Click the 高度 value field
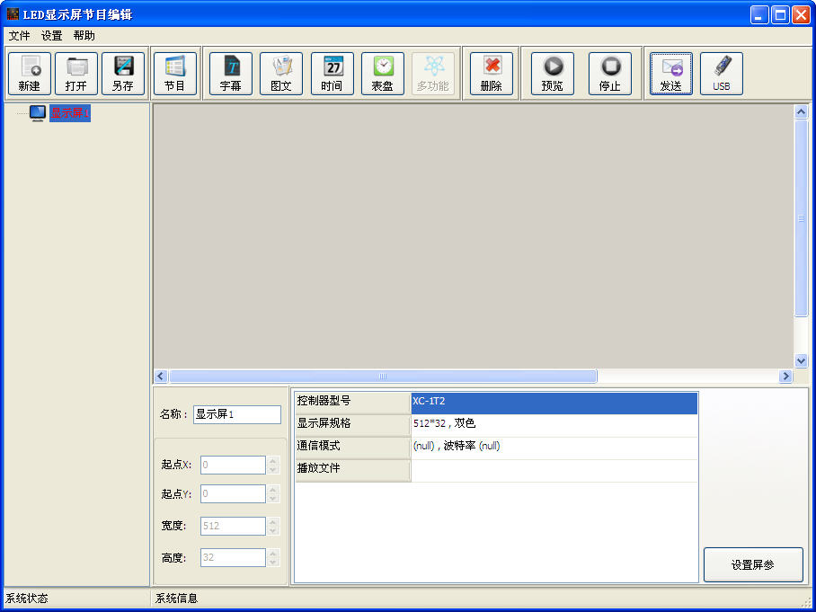 [x=233, y=557]
